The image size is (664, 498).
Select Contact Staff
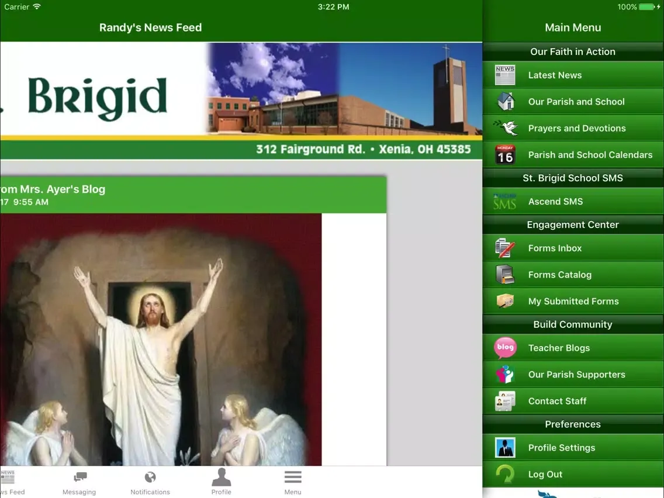click(573, 401)
